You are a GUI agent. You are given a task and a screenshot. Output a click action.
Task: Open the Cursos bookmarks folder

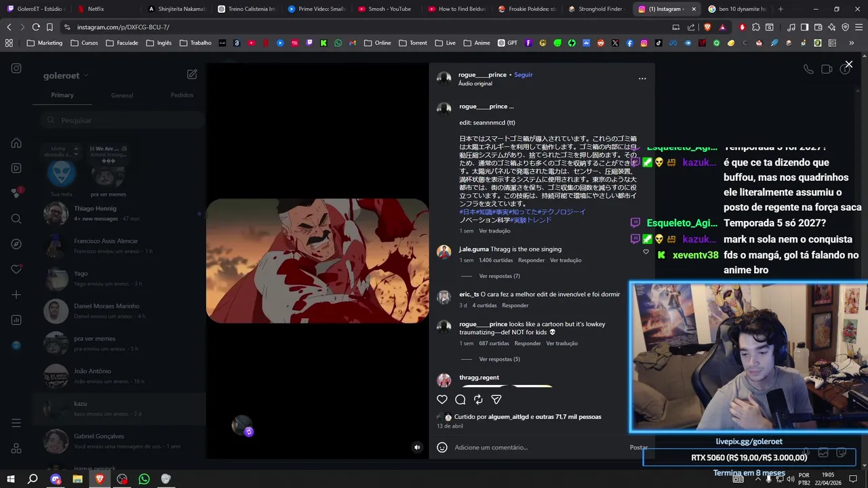(x=84, y=43)
